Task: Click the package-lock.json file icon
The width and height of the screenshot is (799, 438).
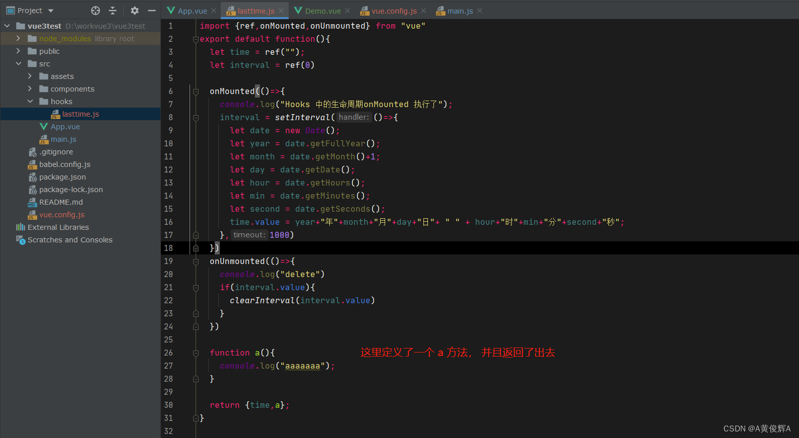Action: 32,190
